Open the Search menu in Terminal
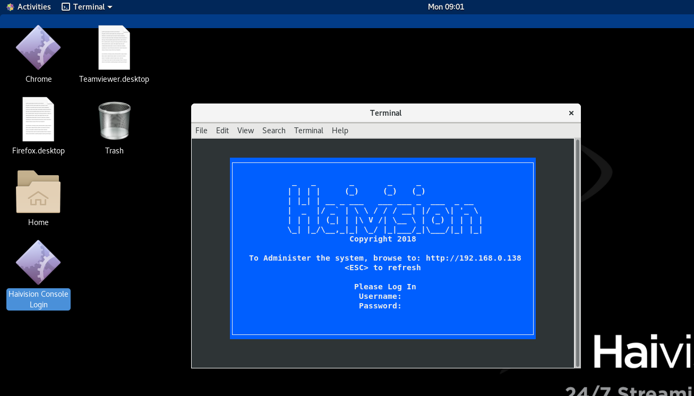694x396 pixels. [274, 131]
